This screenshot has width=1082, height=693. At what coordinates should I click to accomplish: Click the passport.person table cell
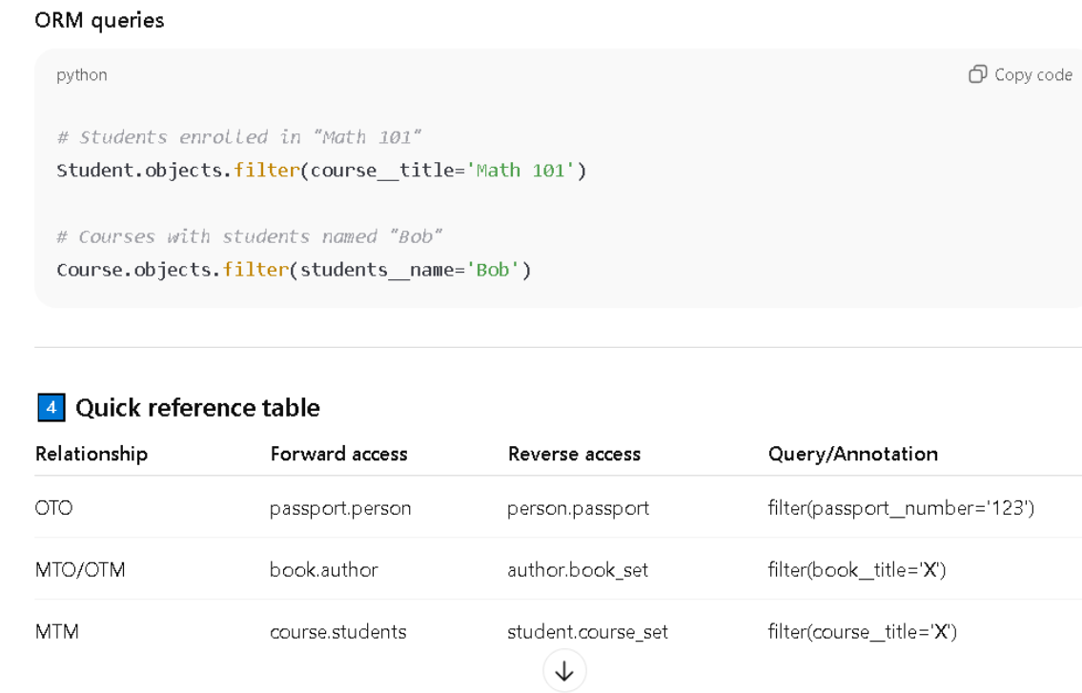pyautogui.click(x=340, y=508)
